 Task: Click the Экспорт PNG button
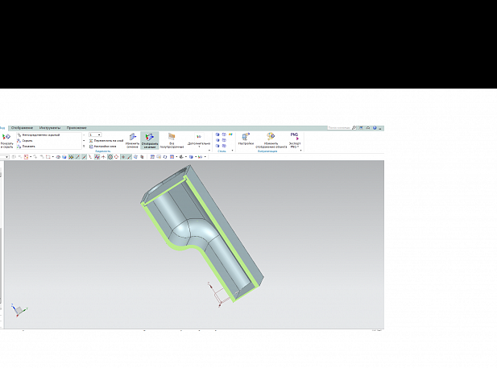point(295,140)
